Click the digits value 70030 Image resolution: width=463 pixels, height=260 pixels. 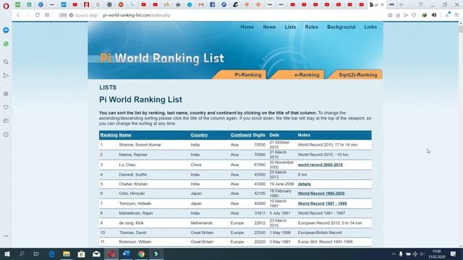coord(260,144)
